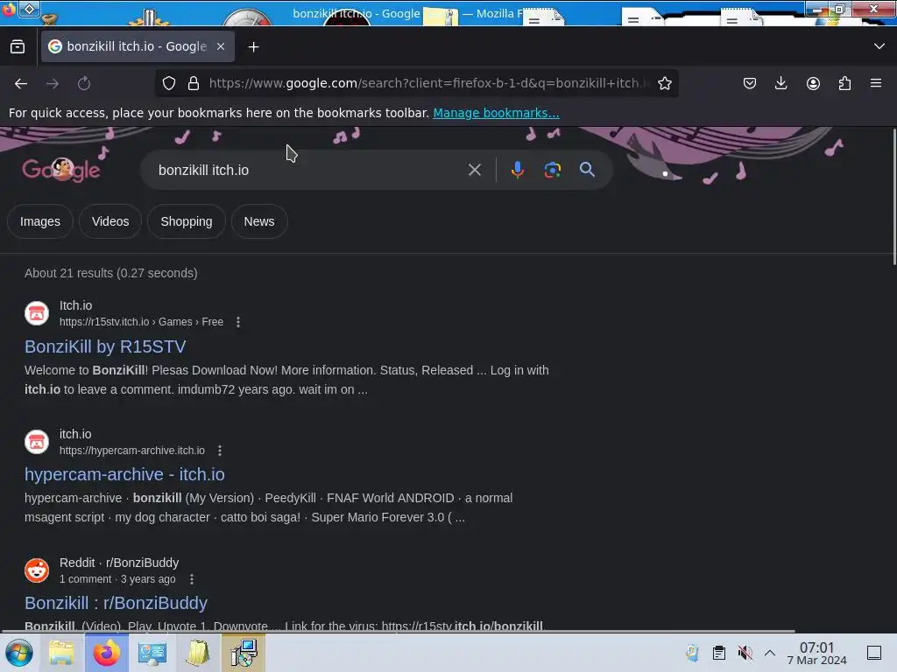897x672 pixels.
Task: Open hypercam-archive - itch.io result
Action: (124, 474)
